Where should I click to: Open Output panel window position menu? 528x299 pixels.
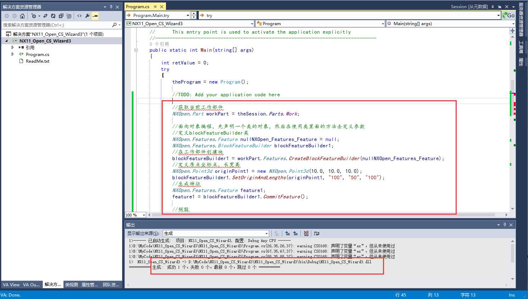coord(499,225)
